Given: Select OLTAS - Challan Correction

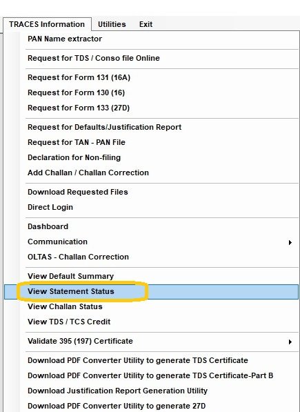Looking at the screenshot, I should tap(152, 257).
